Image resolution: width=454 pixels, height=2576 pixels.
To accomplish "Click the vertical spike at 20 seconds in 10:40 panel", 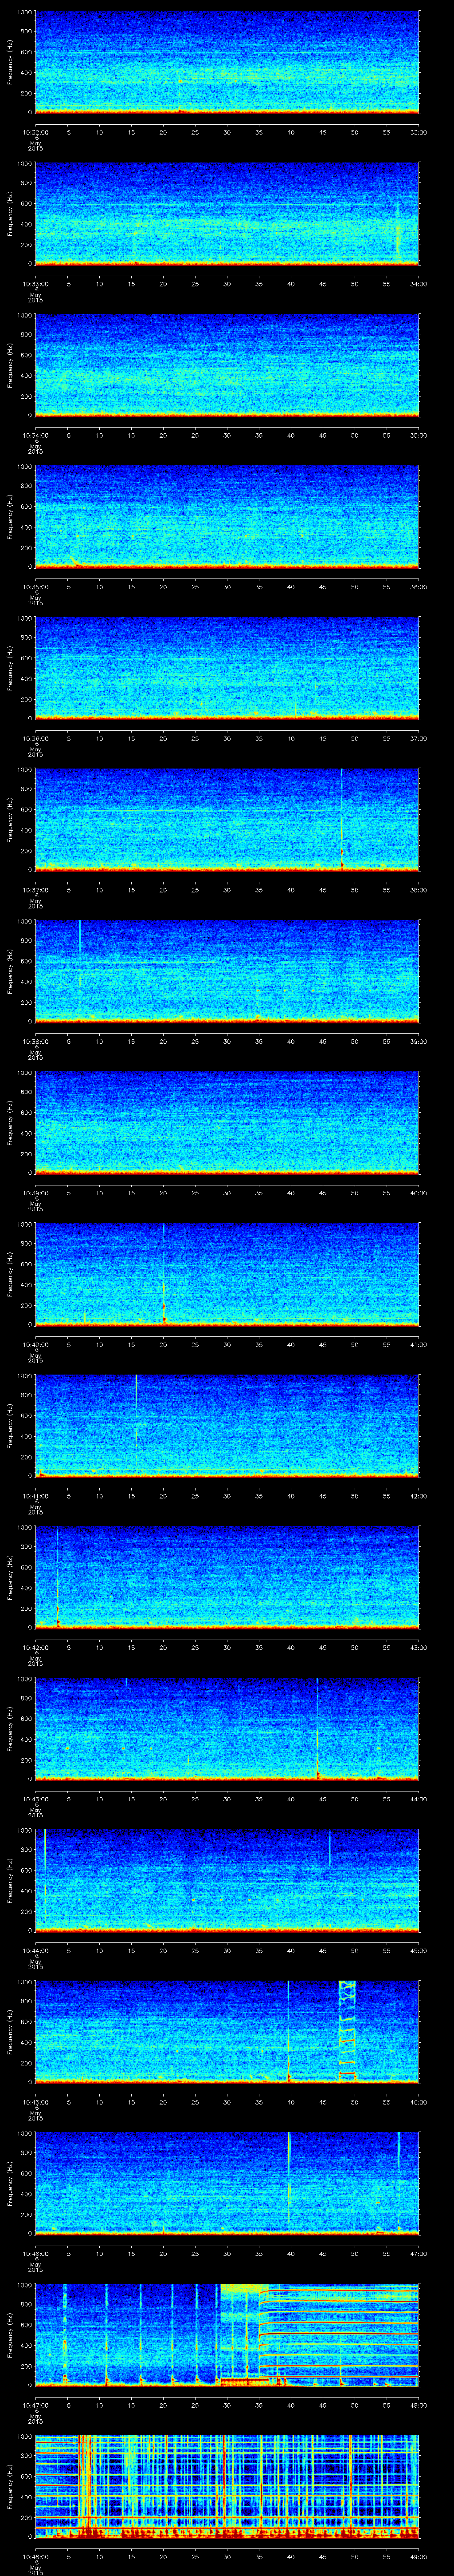I will [164, 1274].
